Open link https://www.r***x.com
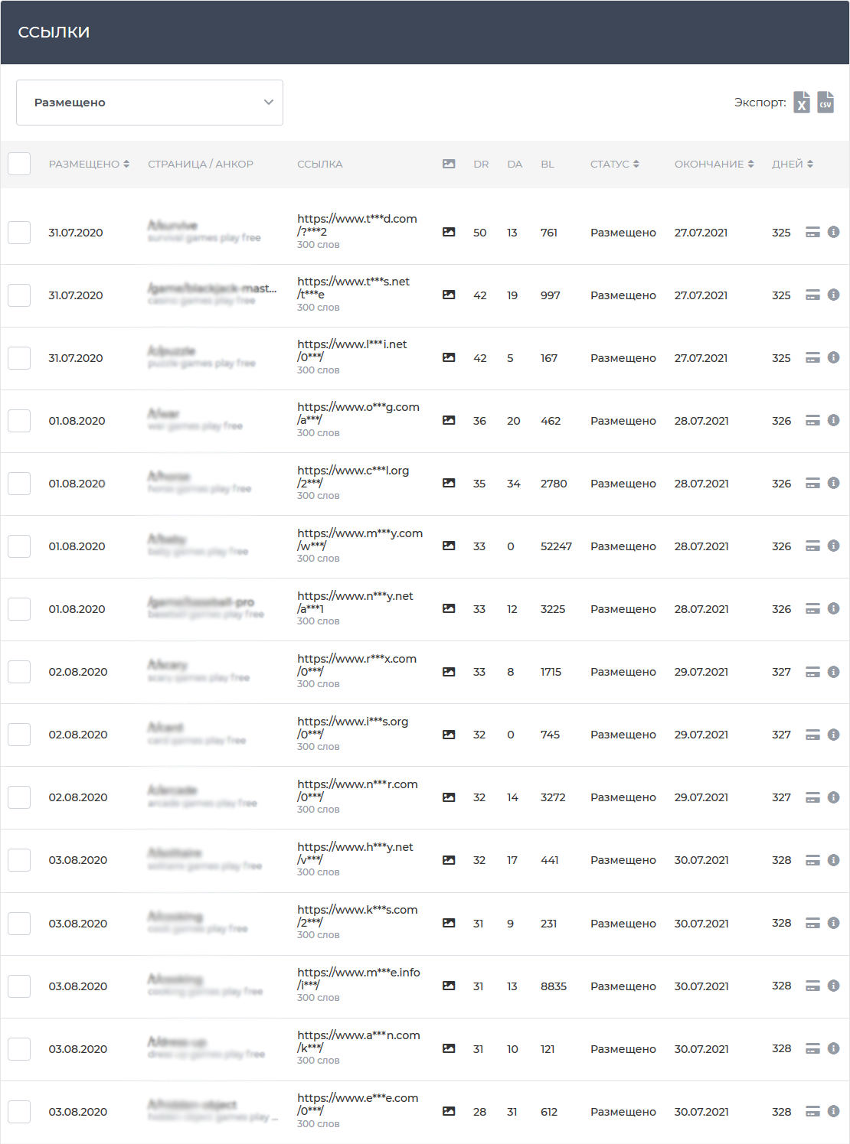The image size is (850, 1144). (x=357, y=659)
